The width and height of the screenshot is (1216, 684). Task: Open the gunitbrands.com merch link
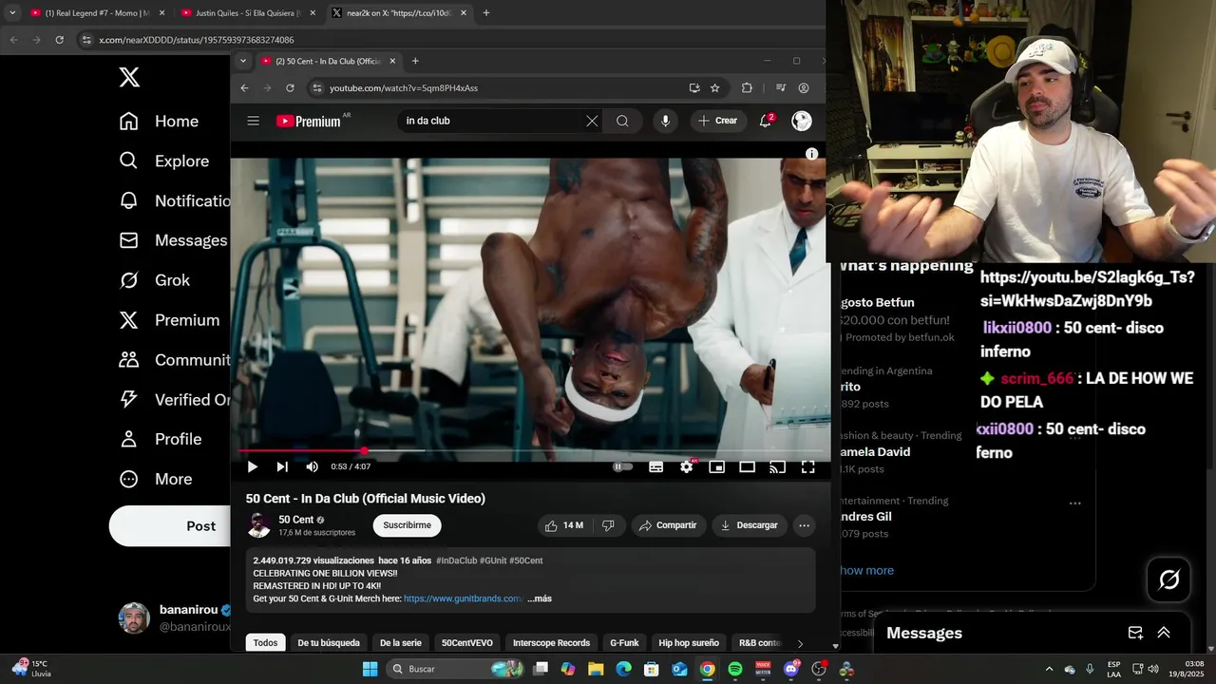[463, 598]
